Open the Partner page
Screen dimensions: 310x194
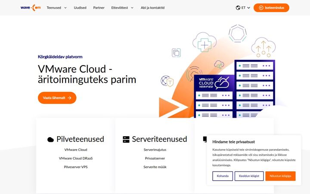coord(99,8)
